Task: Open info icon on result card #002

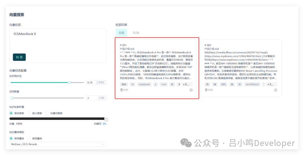Action: (x=276, y=90)
